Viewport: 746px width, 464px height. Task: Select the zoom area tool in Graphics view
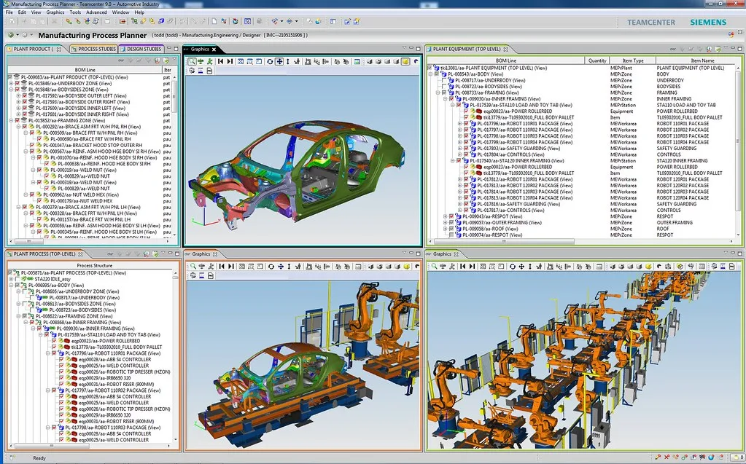tap(192, 61)
